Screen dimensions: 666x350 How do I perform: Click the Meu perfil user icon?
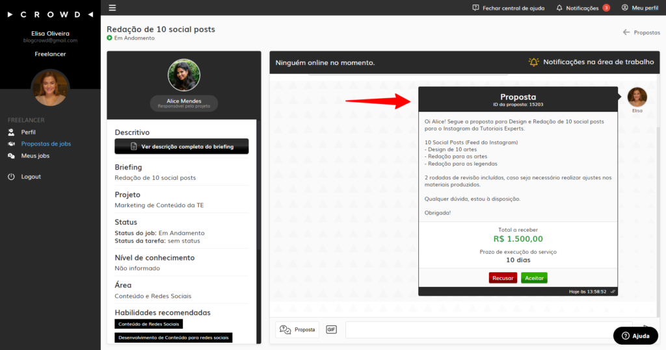[x=625, y=8]
